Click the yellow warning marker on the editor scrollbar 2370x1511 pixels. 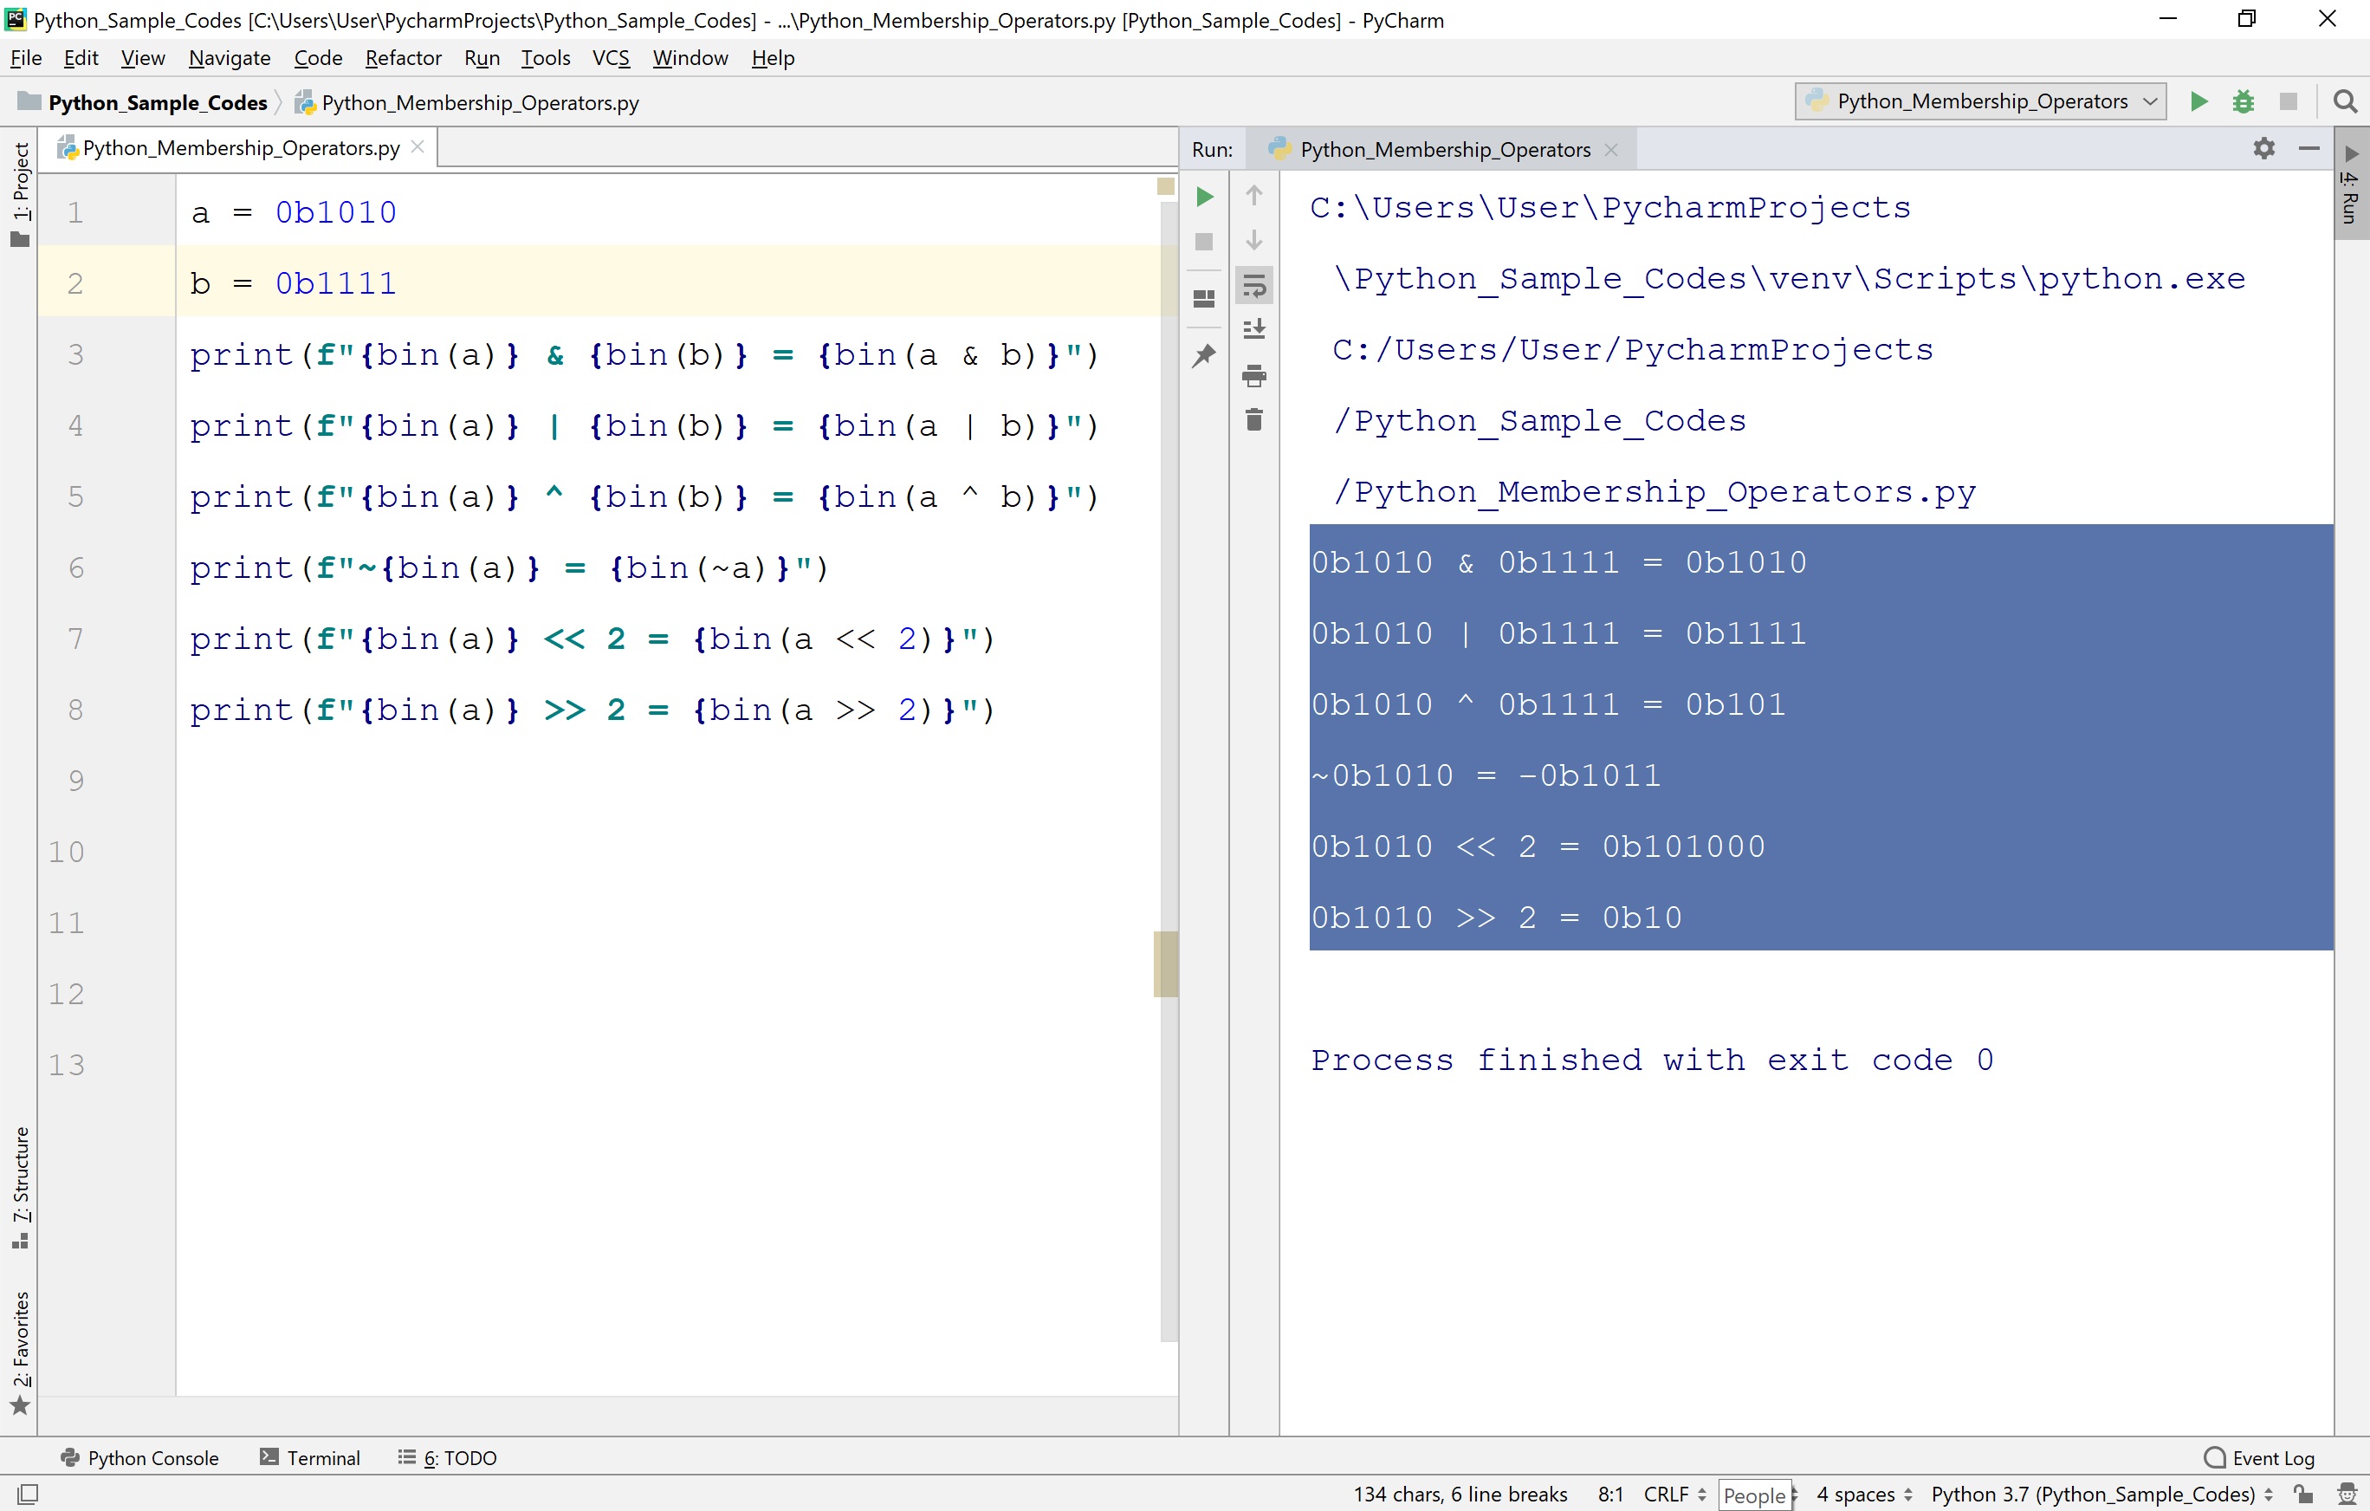click(x=1165, y=963)
